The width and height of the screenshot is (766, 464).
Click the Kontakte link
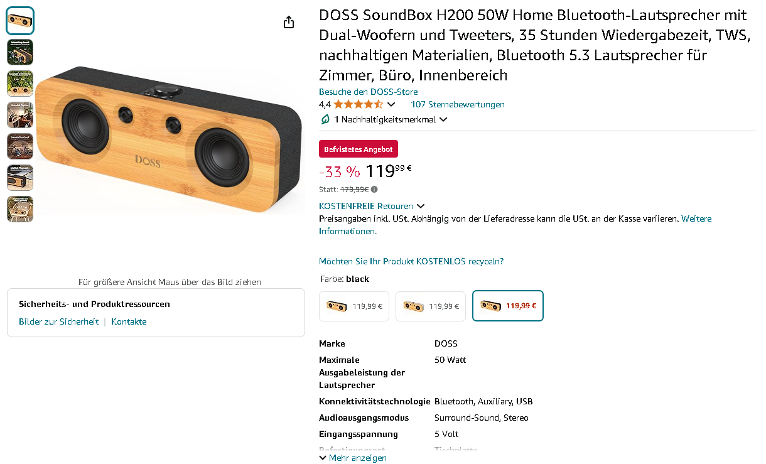(129, 321)
